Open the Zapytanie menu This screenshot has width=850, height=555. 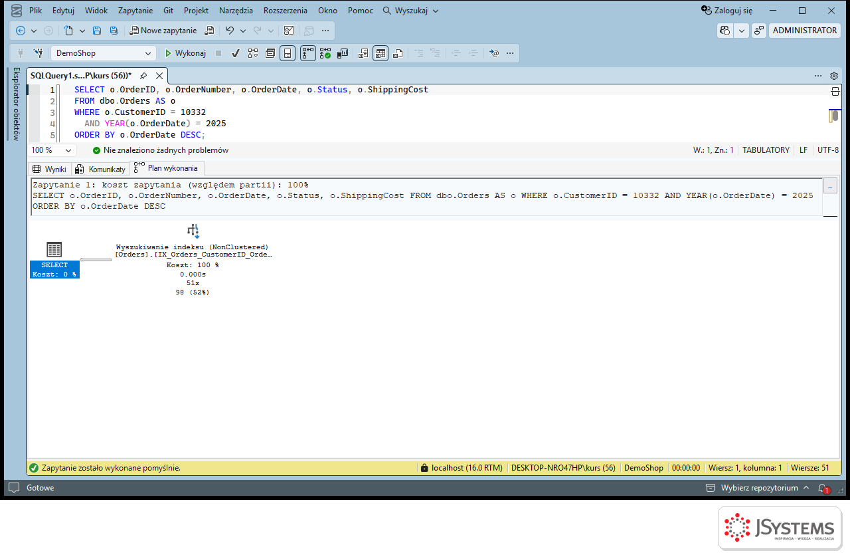point(135,11)
